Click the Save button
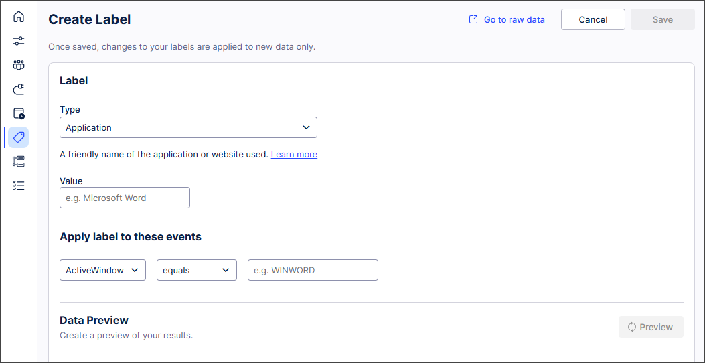 tap(662, 19)
